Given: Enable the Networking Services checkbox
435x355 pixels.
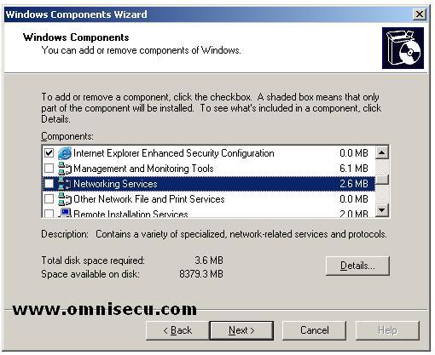Looking at the screenshot, I should 49,184.
